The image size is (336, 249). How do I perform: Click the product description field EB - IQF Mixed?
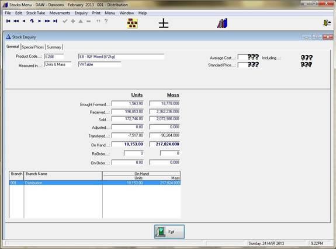tap(121, 57)
